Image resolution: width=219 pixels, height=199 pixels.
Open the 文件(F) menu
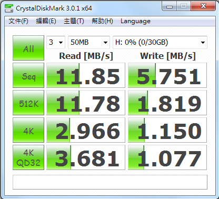click(18, 21)
